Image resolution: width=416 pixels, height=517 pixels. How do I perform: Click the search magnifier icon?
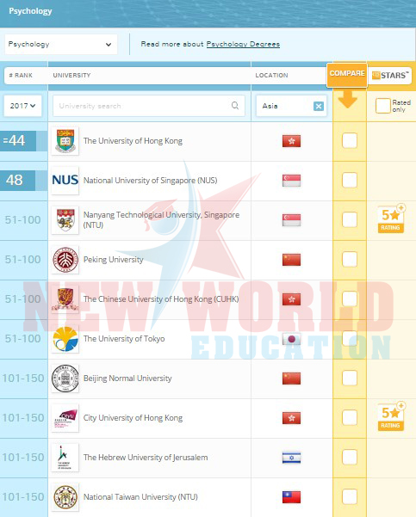pos(235,106)
